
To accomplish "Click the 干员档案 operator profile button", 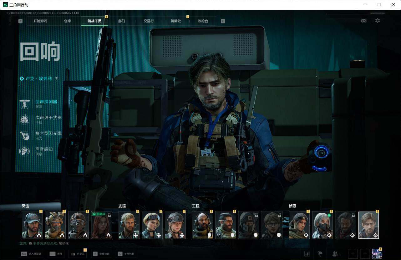I will click(x=127, y=254).
